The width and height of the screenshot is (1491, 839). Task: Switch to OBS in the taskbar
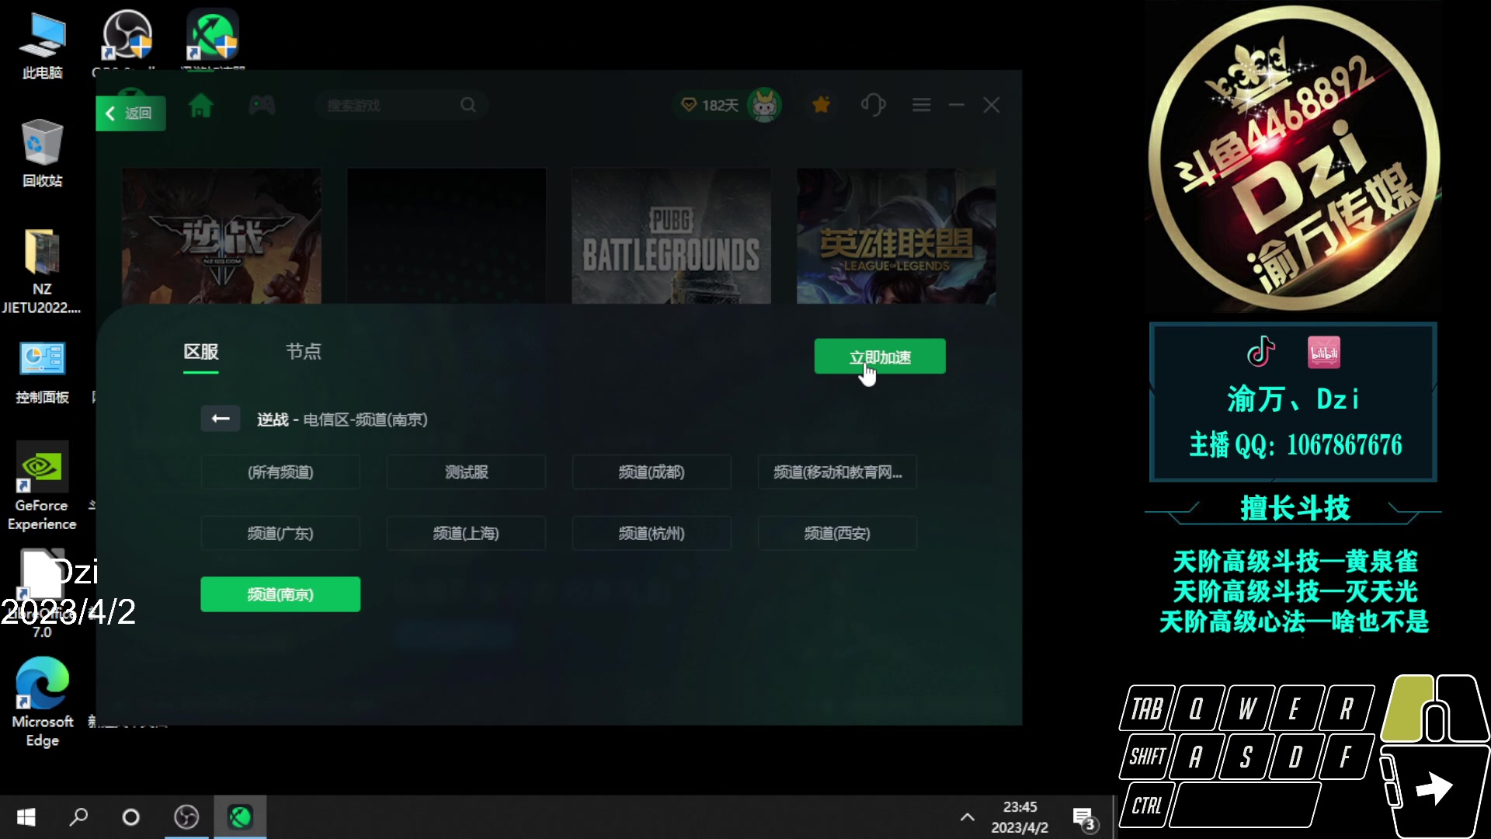(186, 817)
